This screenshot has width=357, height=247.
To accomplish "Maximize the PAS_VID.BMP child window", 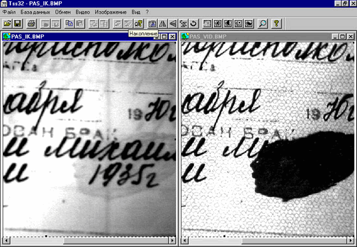I will 343,36.
